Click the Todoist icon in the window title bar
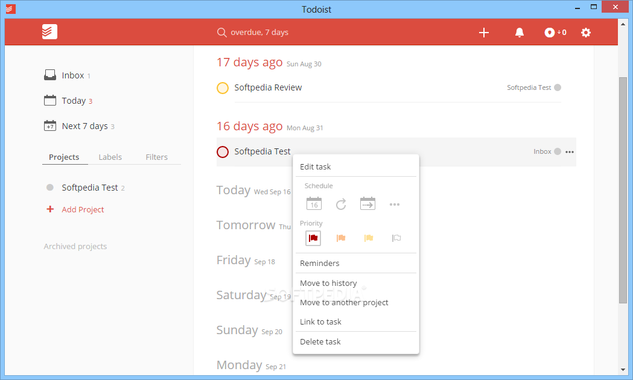The image size is (633, 380). click(11, 8)
